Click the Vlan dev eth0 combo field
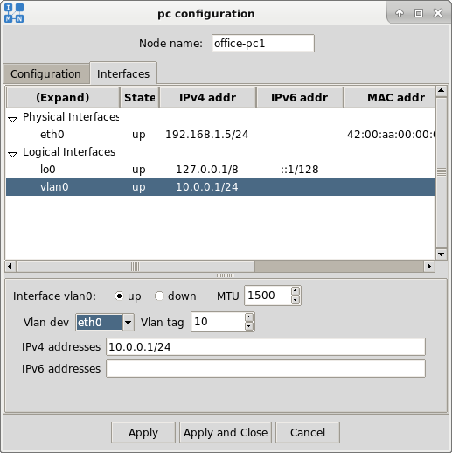 (x=99, y=323)
